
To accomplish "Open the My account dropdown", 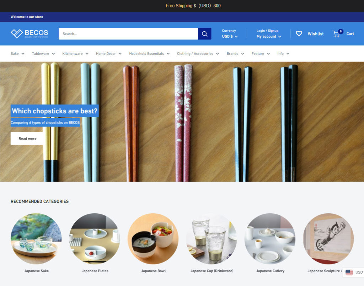I will [269, 36].
